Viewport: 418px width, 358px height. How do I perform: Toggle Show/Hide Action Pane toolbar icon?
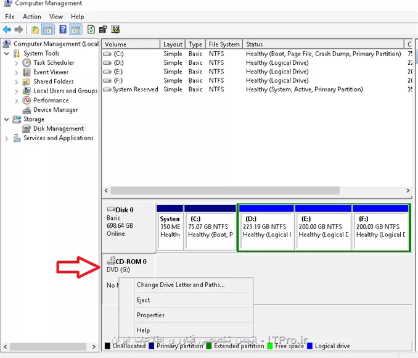(76, 30)
